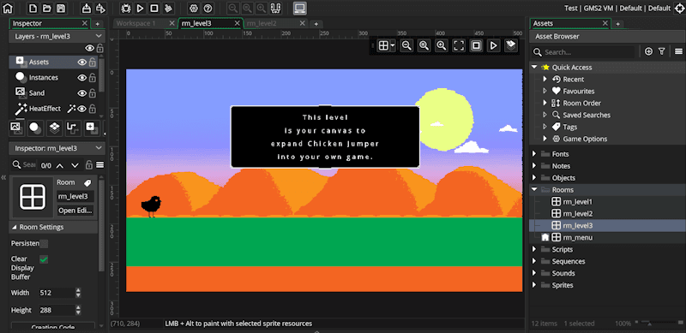This screenshot has width=686, height=333.
Task: Click the asset browser search field
Action: [x=583, y=52]
